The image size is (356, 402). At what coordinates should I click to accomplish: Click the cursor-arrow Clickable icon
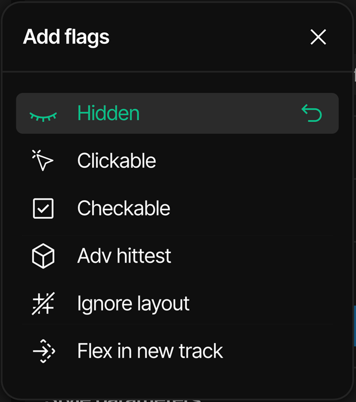[x=43, y=161]
